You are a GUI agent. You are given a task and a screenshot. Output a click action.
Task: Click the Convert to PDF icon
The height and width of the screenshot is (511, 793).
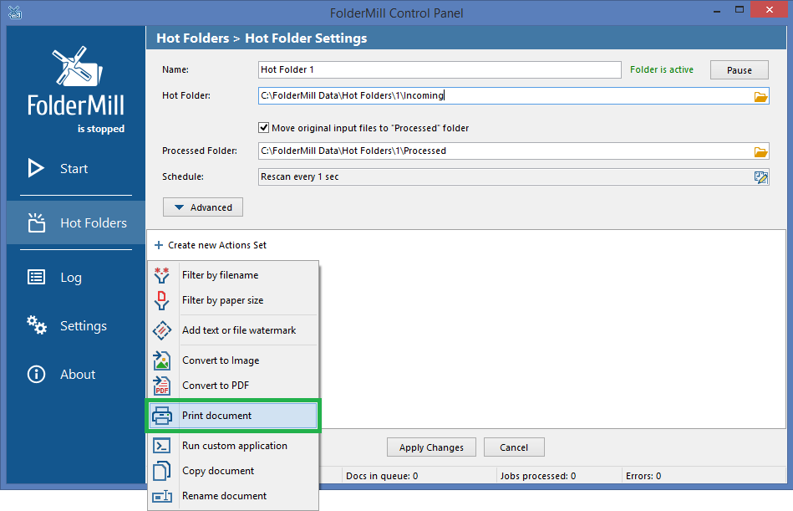[161, 386]
